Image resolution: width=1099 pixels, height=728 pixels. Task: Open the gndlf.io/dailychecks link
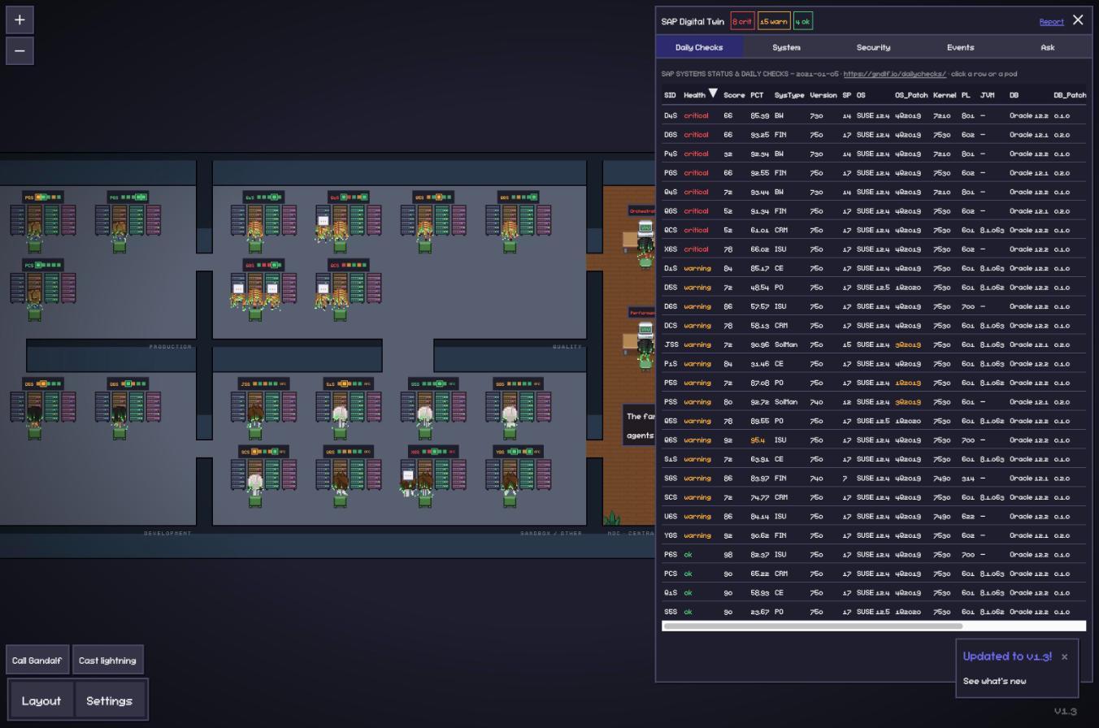click(x=894, y=74)
